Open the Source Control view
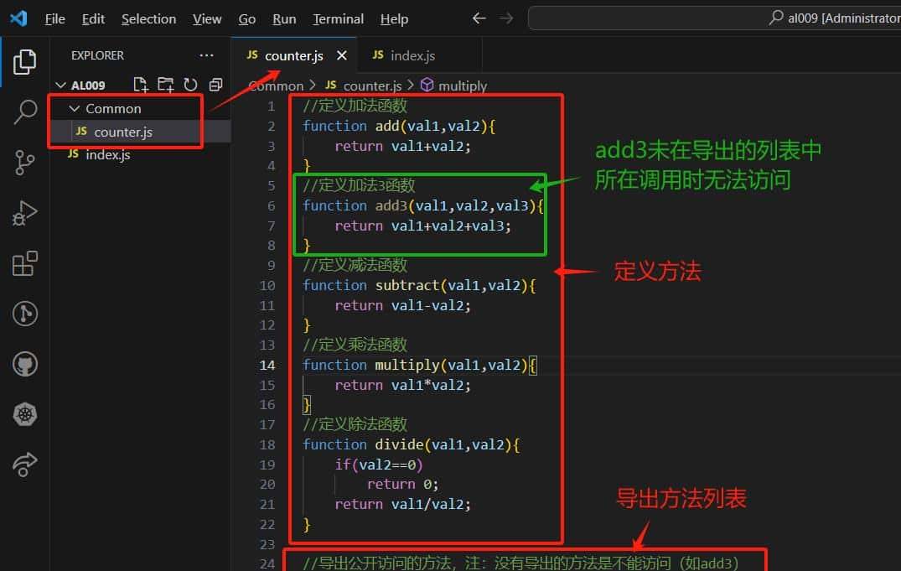 [x=25, y=163]
